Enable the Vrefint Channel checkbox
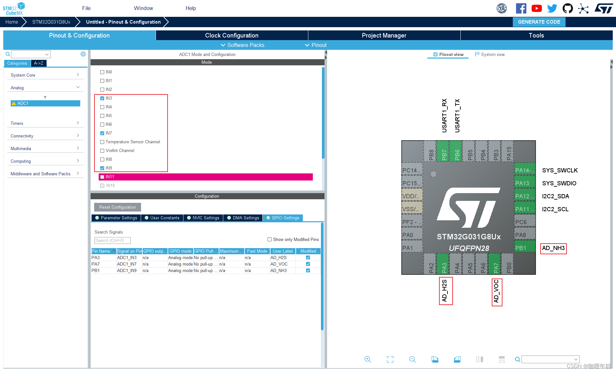This screenshot has width=616, height=372. (x=102, y=151)
